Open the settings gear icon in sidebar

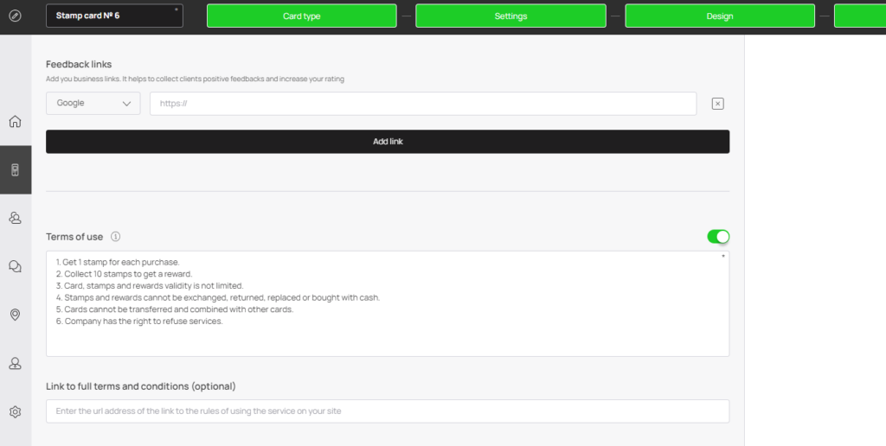(x=16, y=412)
